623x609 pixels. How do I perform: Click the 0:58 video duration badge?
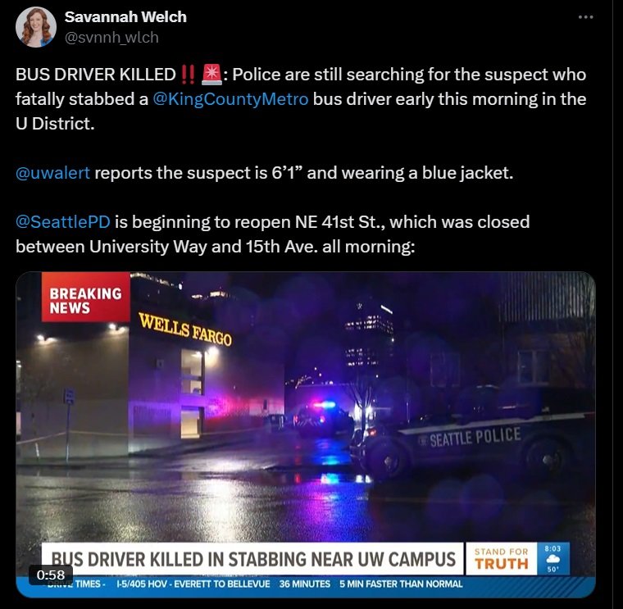tap(51, 575)
